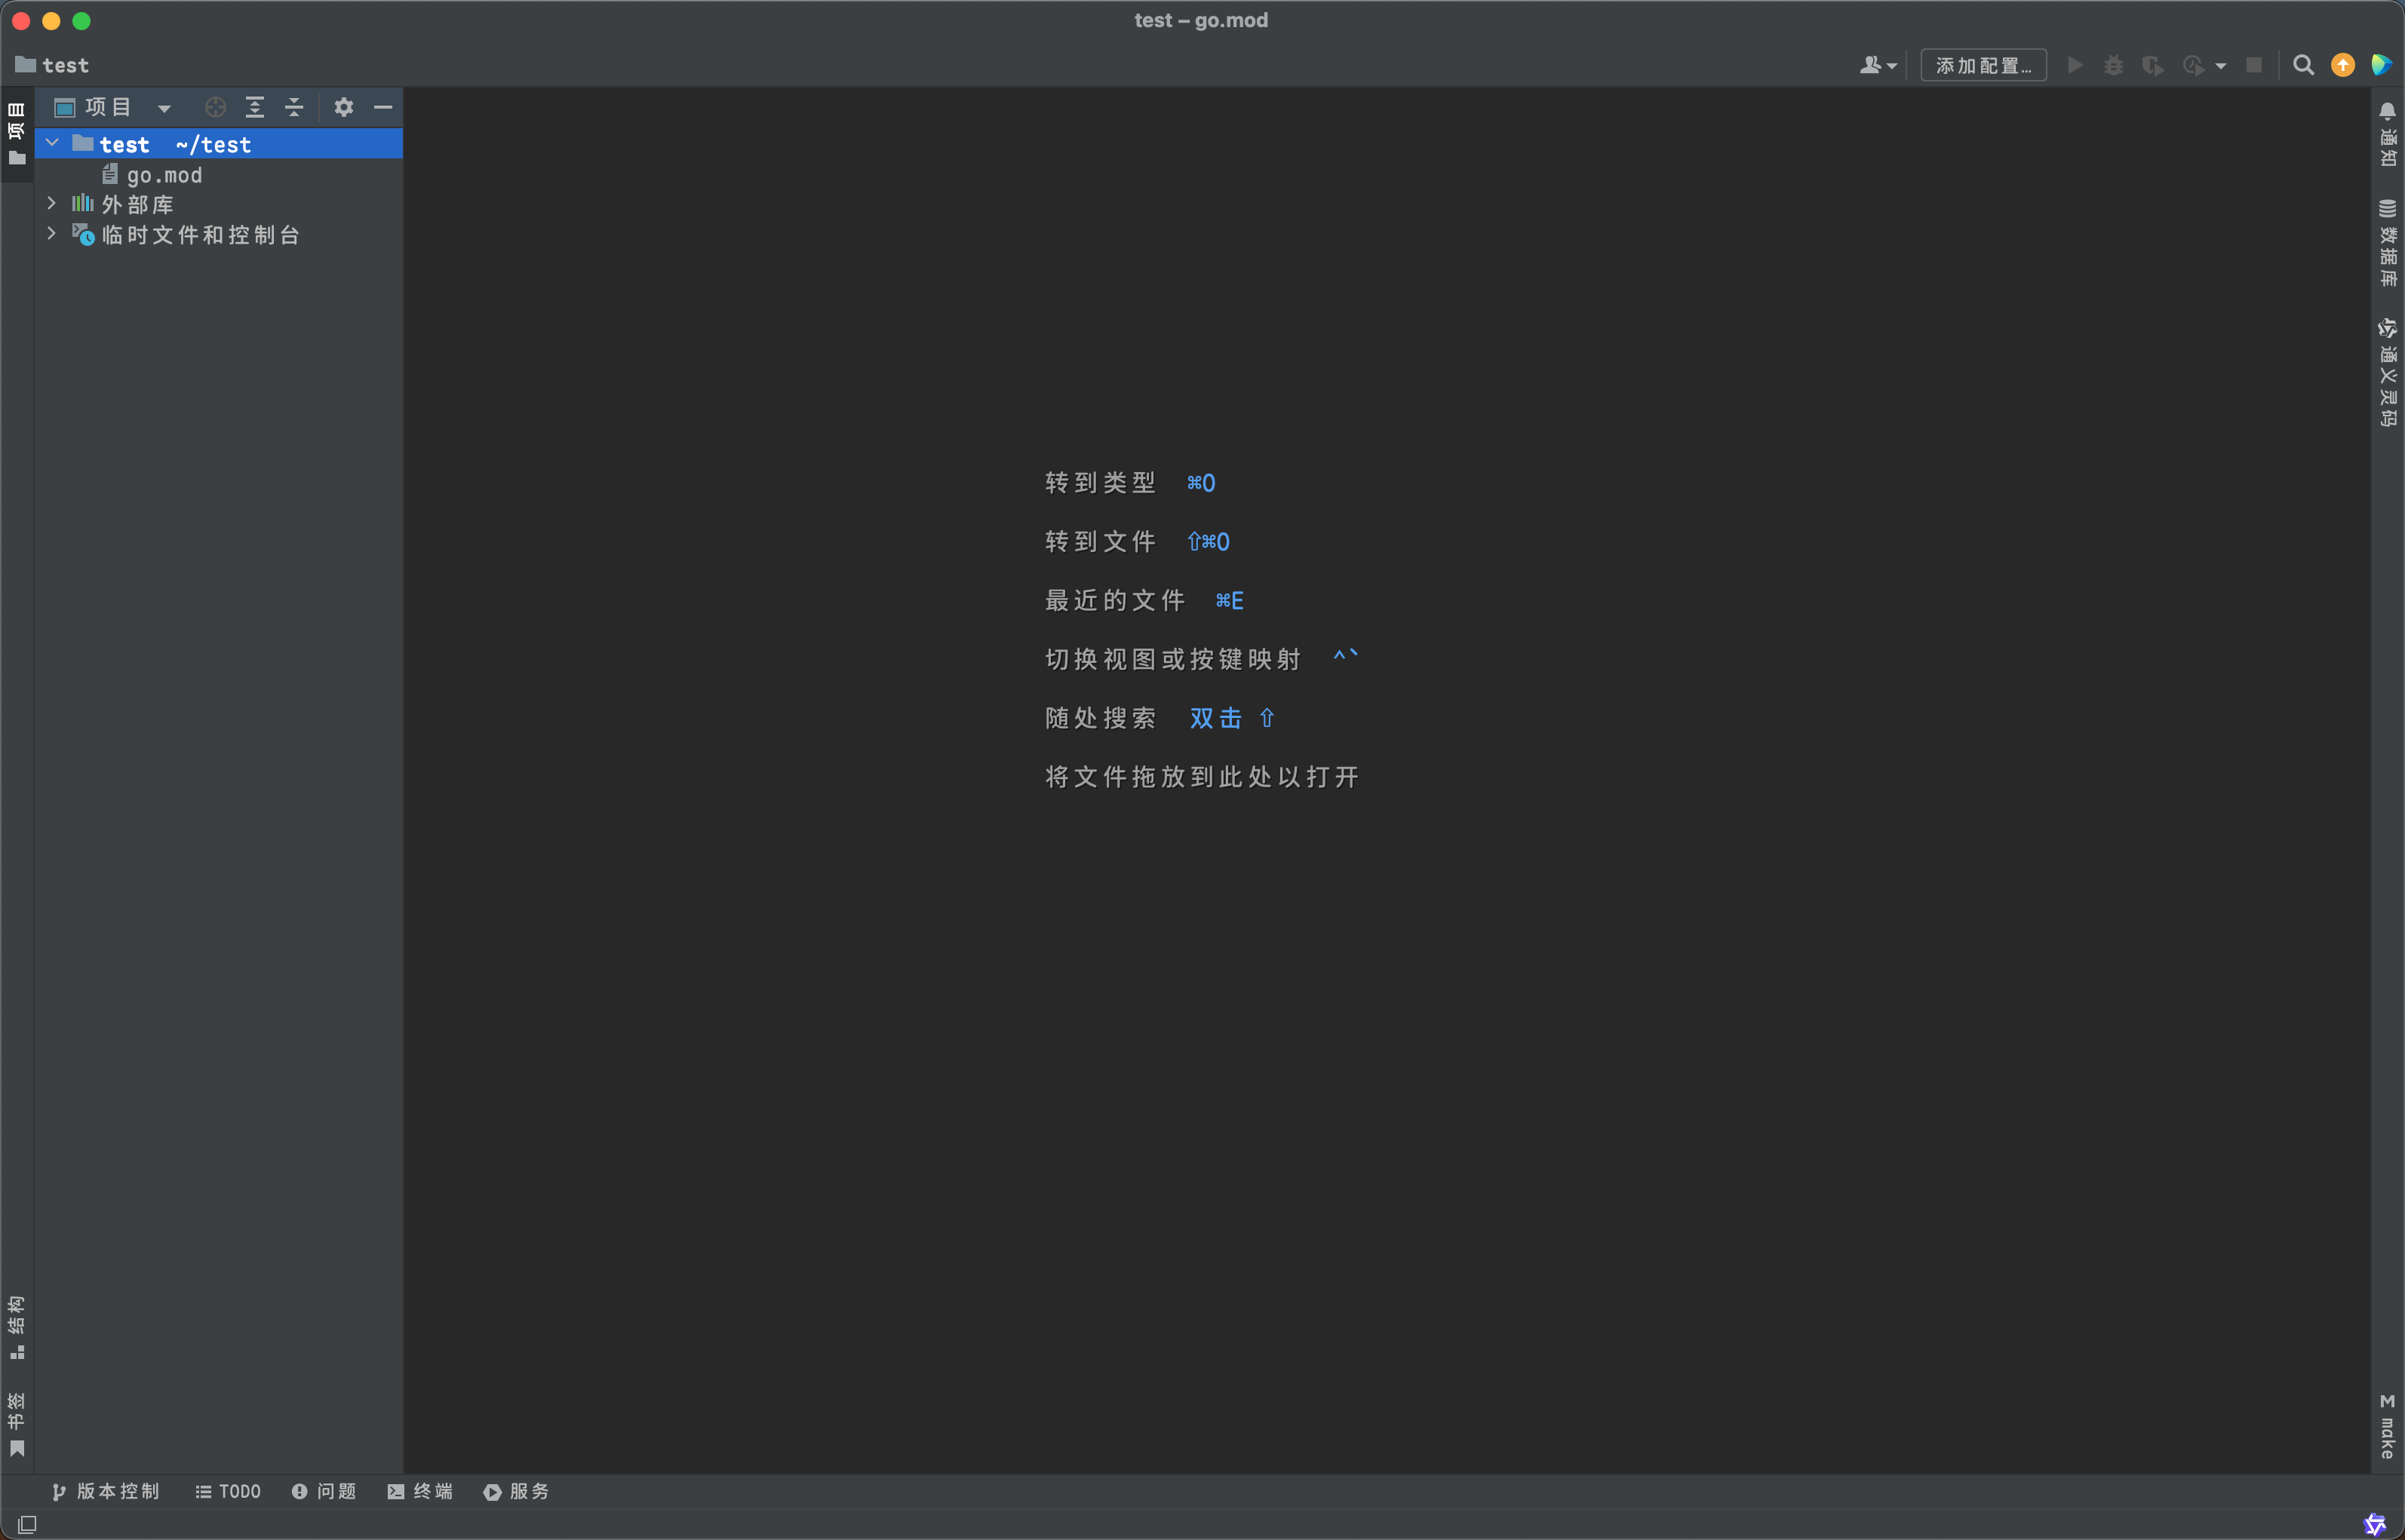This screenshot has height=1540, width=2405.
Task: Click the run with coverage icon
Action: coord(2153,65)
